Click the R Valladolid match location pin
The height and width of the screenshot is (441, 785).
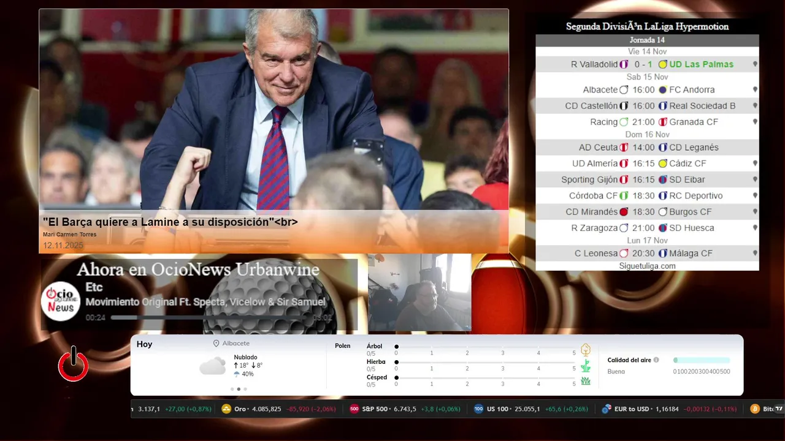[x=755, y=64]
